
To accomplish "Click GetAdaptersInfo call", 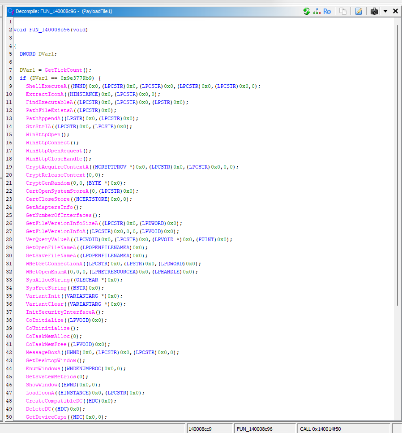I will click(x=49, y=207).
